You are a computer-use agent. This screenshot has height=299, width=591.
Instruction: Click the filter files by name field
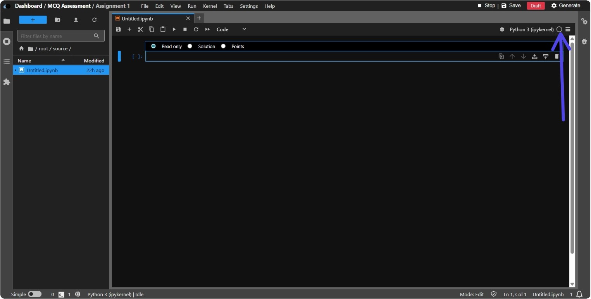click(61, 36)
